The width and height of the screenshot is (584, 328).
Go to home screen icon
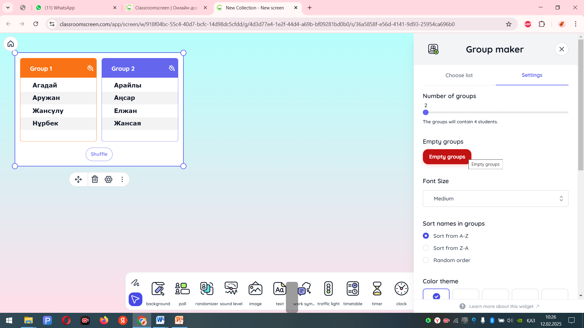click(x=11, y=44)
